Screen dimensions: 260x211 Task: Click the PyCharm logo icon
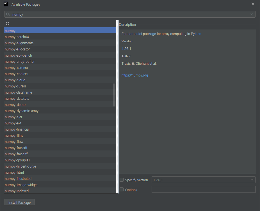coord(6,4)
